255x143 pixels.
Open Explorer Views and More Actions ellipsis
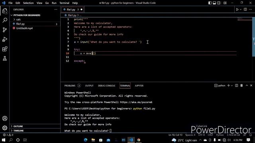56,10
